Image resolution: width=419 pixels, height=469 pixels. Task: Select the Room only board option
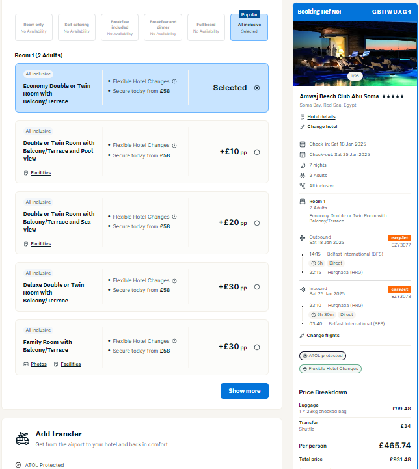[x=34, y=27]
